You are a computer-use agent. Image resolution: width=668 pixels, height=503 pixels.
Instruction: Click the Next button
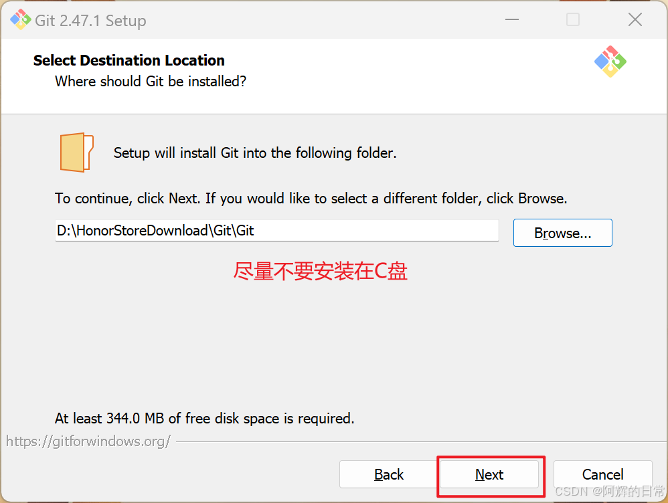tap(489, 474)
